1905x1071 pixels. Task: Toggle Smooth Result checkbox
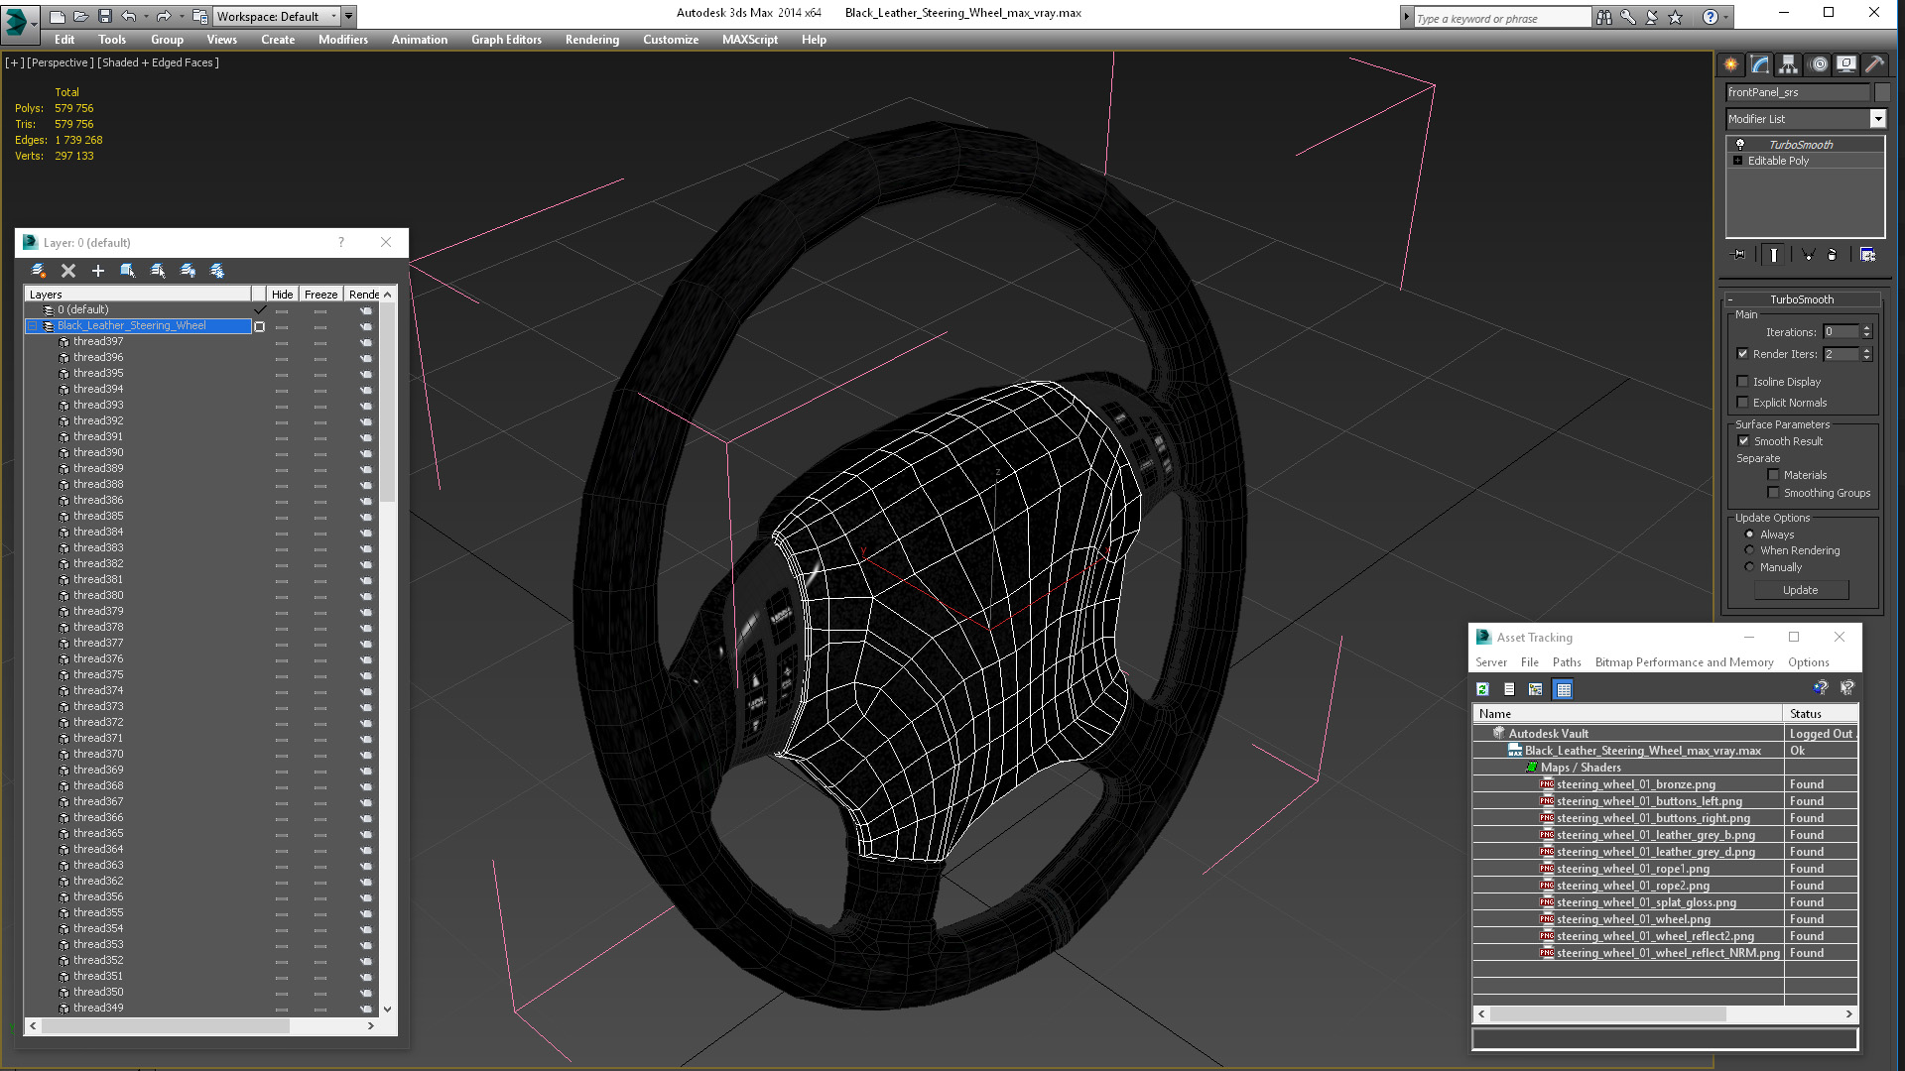[x=1743, y=441]
